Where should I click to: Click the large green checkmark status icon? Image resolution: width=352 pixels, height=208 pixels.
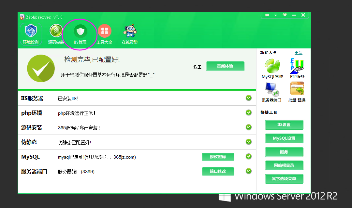[x=41, y=68]
